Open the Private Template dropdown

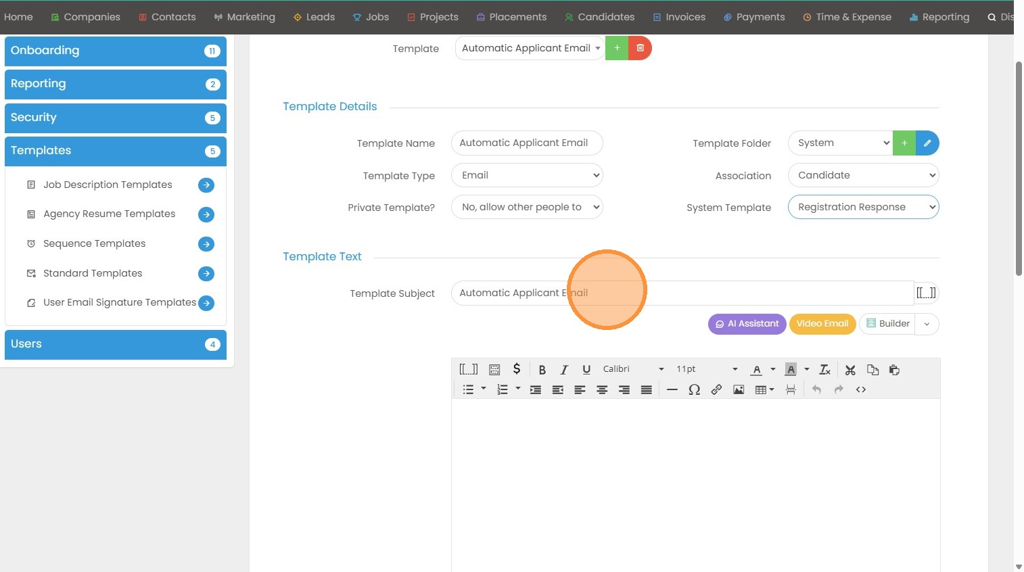(527, 207)
